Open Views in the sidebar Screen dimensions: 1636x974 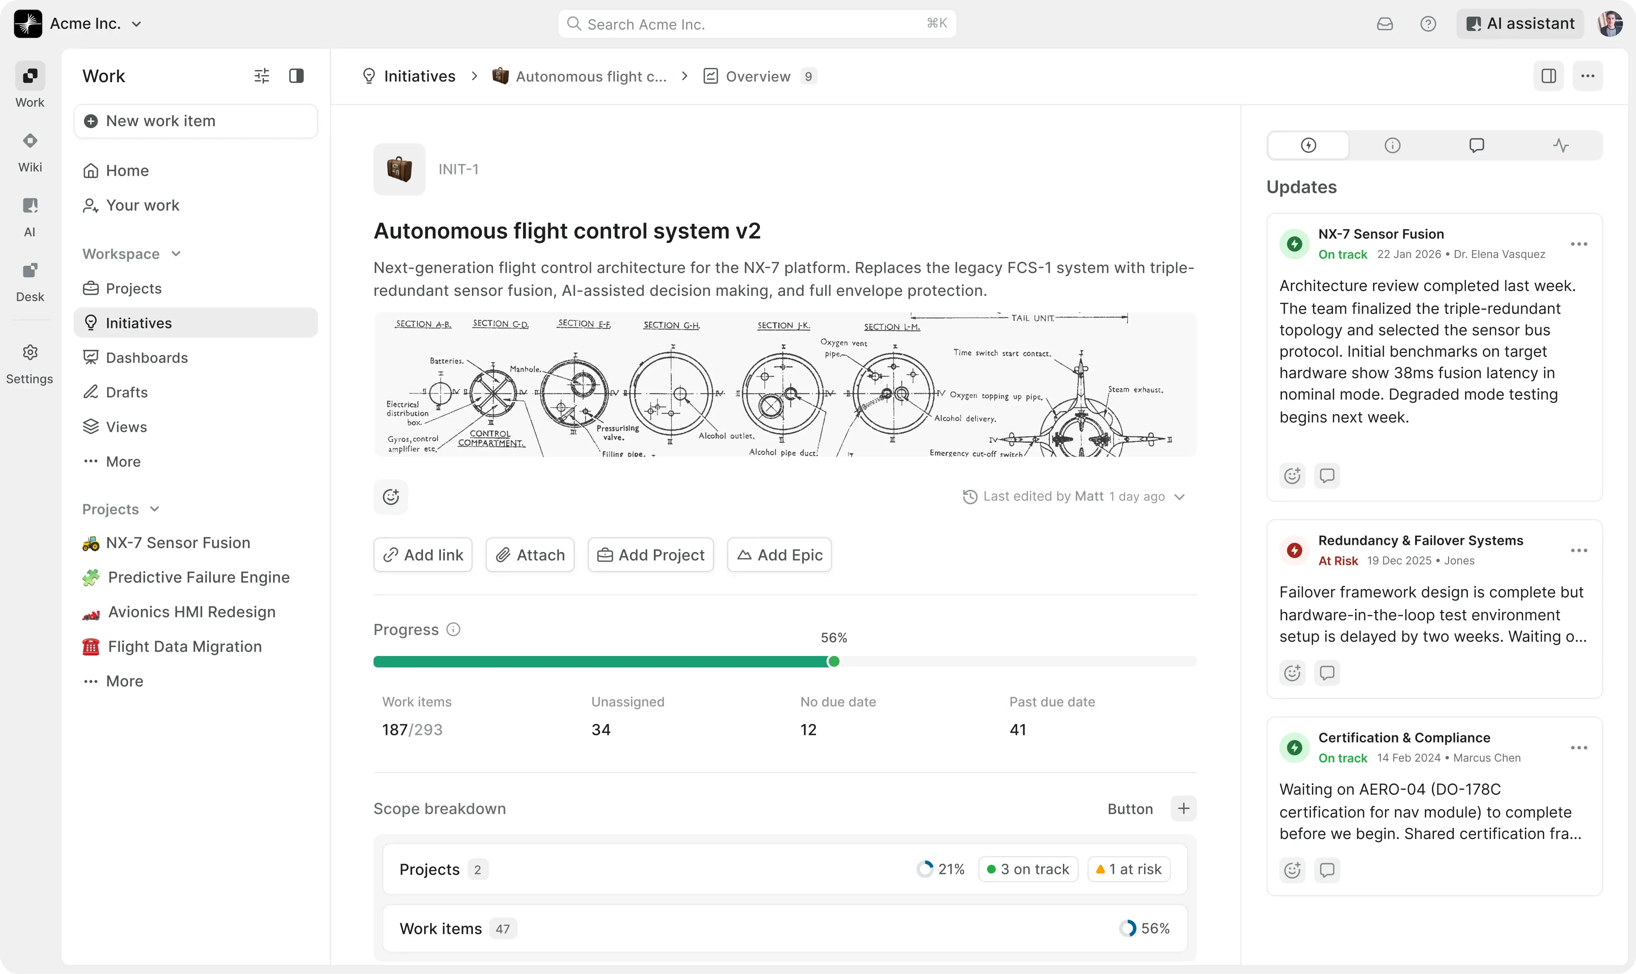pyautogui.click(x=195, y=427)
